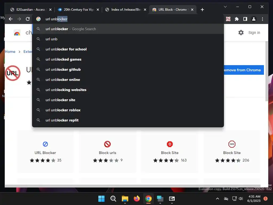Open the network status tray icon
The width and height of the screenshot is (273, 205).
click(234, 199)
